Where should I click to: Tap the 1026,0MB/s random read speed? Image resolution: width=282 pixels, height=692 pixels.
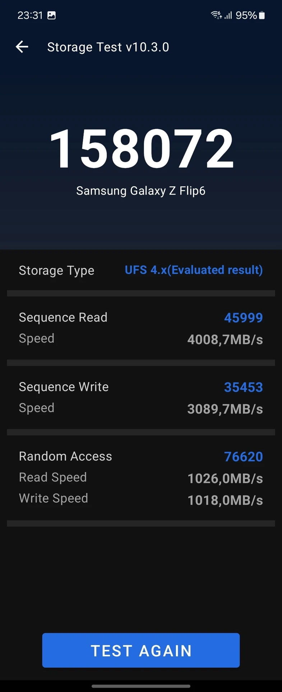click(x=225, y=479)
